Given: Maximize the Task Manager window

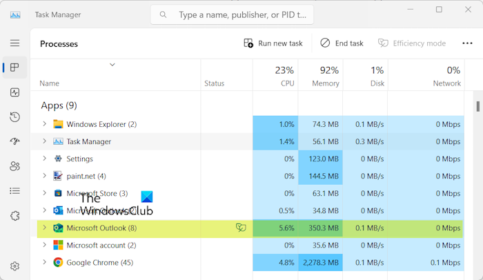Looking at the screenshot, I should pyautogui.click(x=439, y=10).
